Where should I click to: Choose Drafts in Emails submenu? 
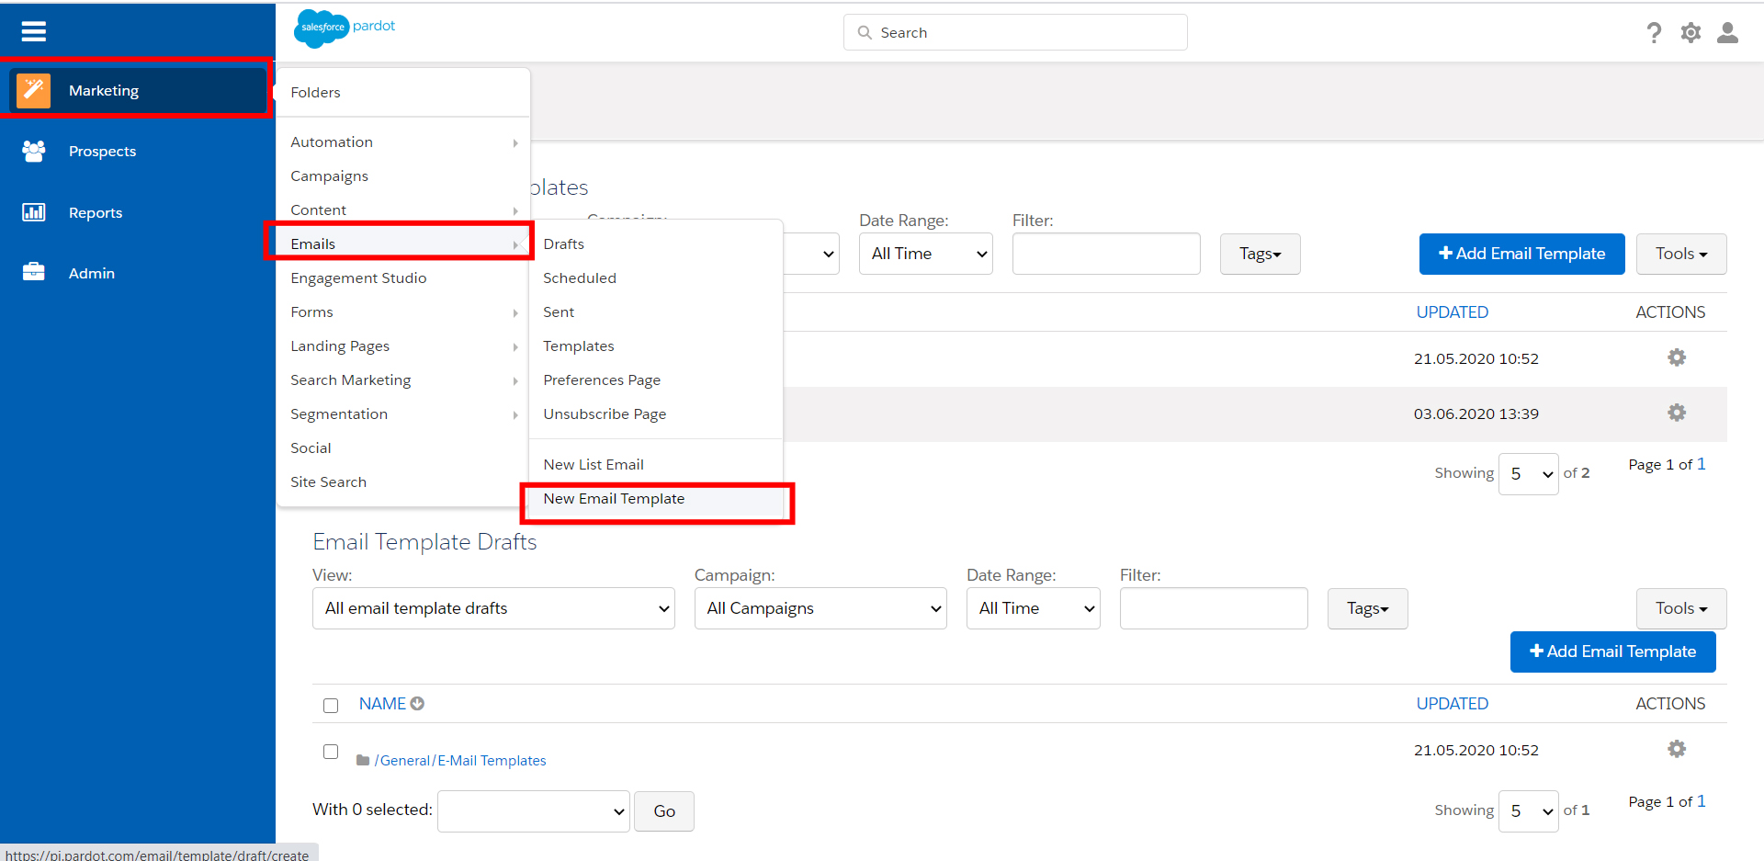click(x=656, y=244)
